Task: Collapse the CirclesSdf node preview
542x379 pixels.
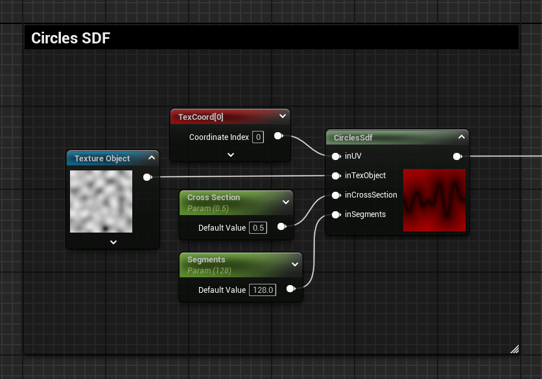Action: pyautogui.click(x=461, y=137)
